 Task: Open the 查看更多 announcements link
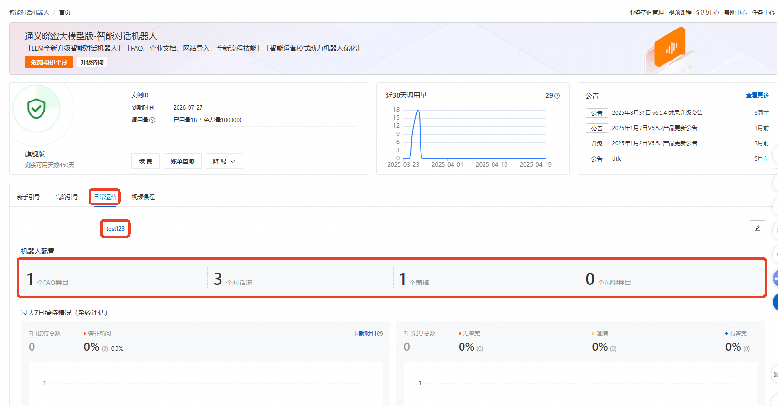pyautogui.click(x=757, y=95)
